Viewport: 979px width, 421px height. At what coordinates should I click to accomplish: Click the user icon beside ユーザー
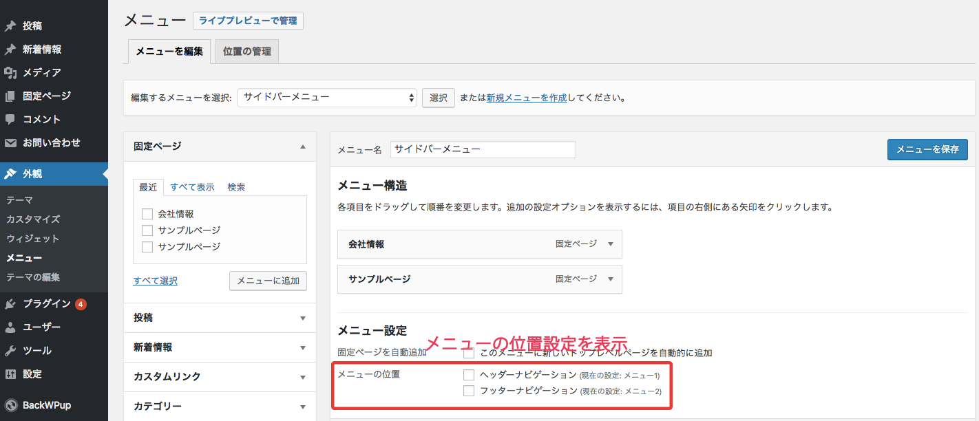(x=10, y=327)
